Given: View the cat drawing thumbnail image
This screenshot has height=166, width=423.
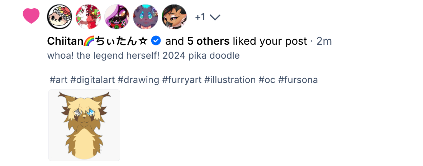Looking at the screenshot, I should (x=84, y=125).
